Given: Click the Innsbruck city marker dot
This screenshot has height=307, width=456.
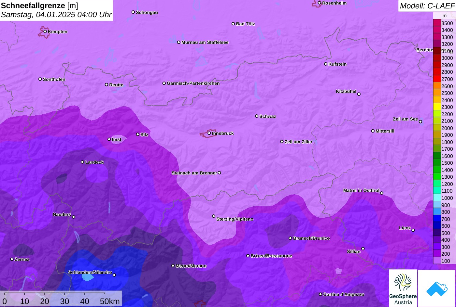Looking at the screenshot, I should (x=209, y=133).
